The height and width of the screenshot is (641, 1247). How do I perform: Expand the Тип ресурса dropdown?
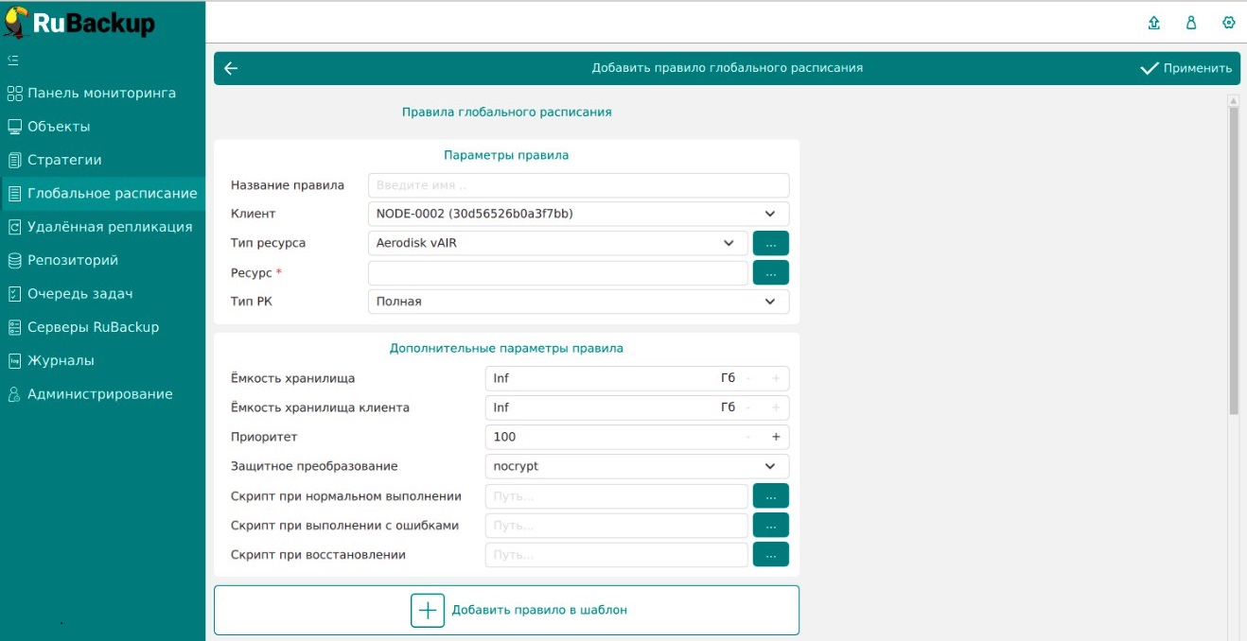(556, 243)
